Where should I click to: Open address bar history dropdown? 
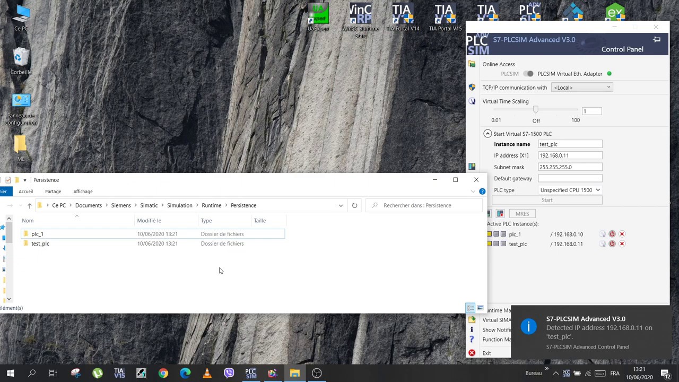341,205
